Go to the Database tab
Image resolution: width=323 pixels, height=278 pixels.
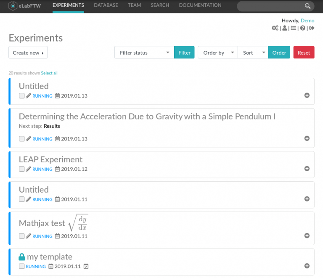[106, 5]
